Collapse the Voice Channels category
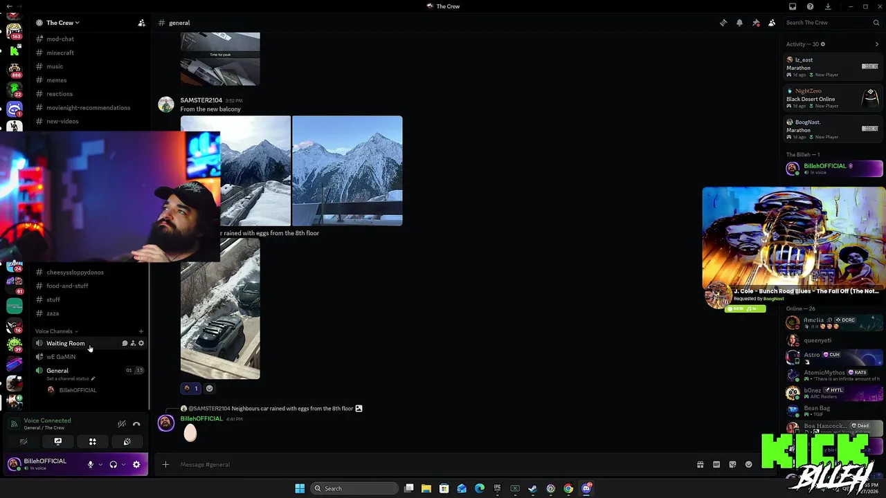This screenshot has height=498, width=886. [x=57, y=331]
